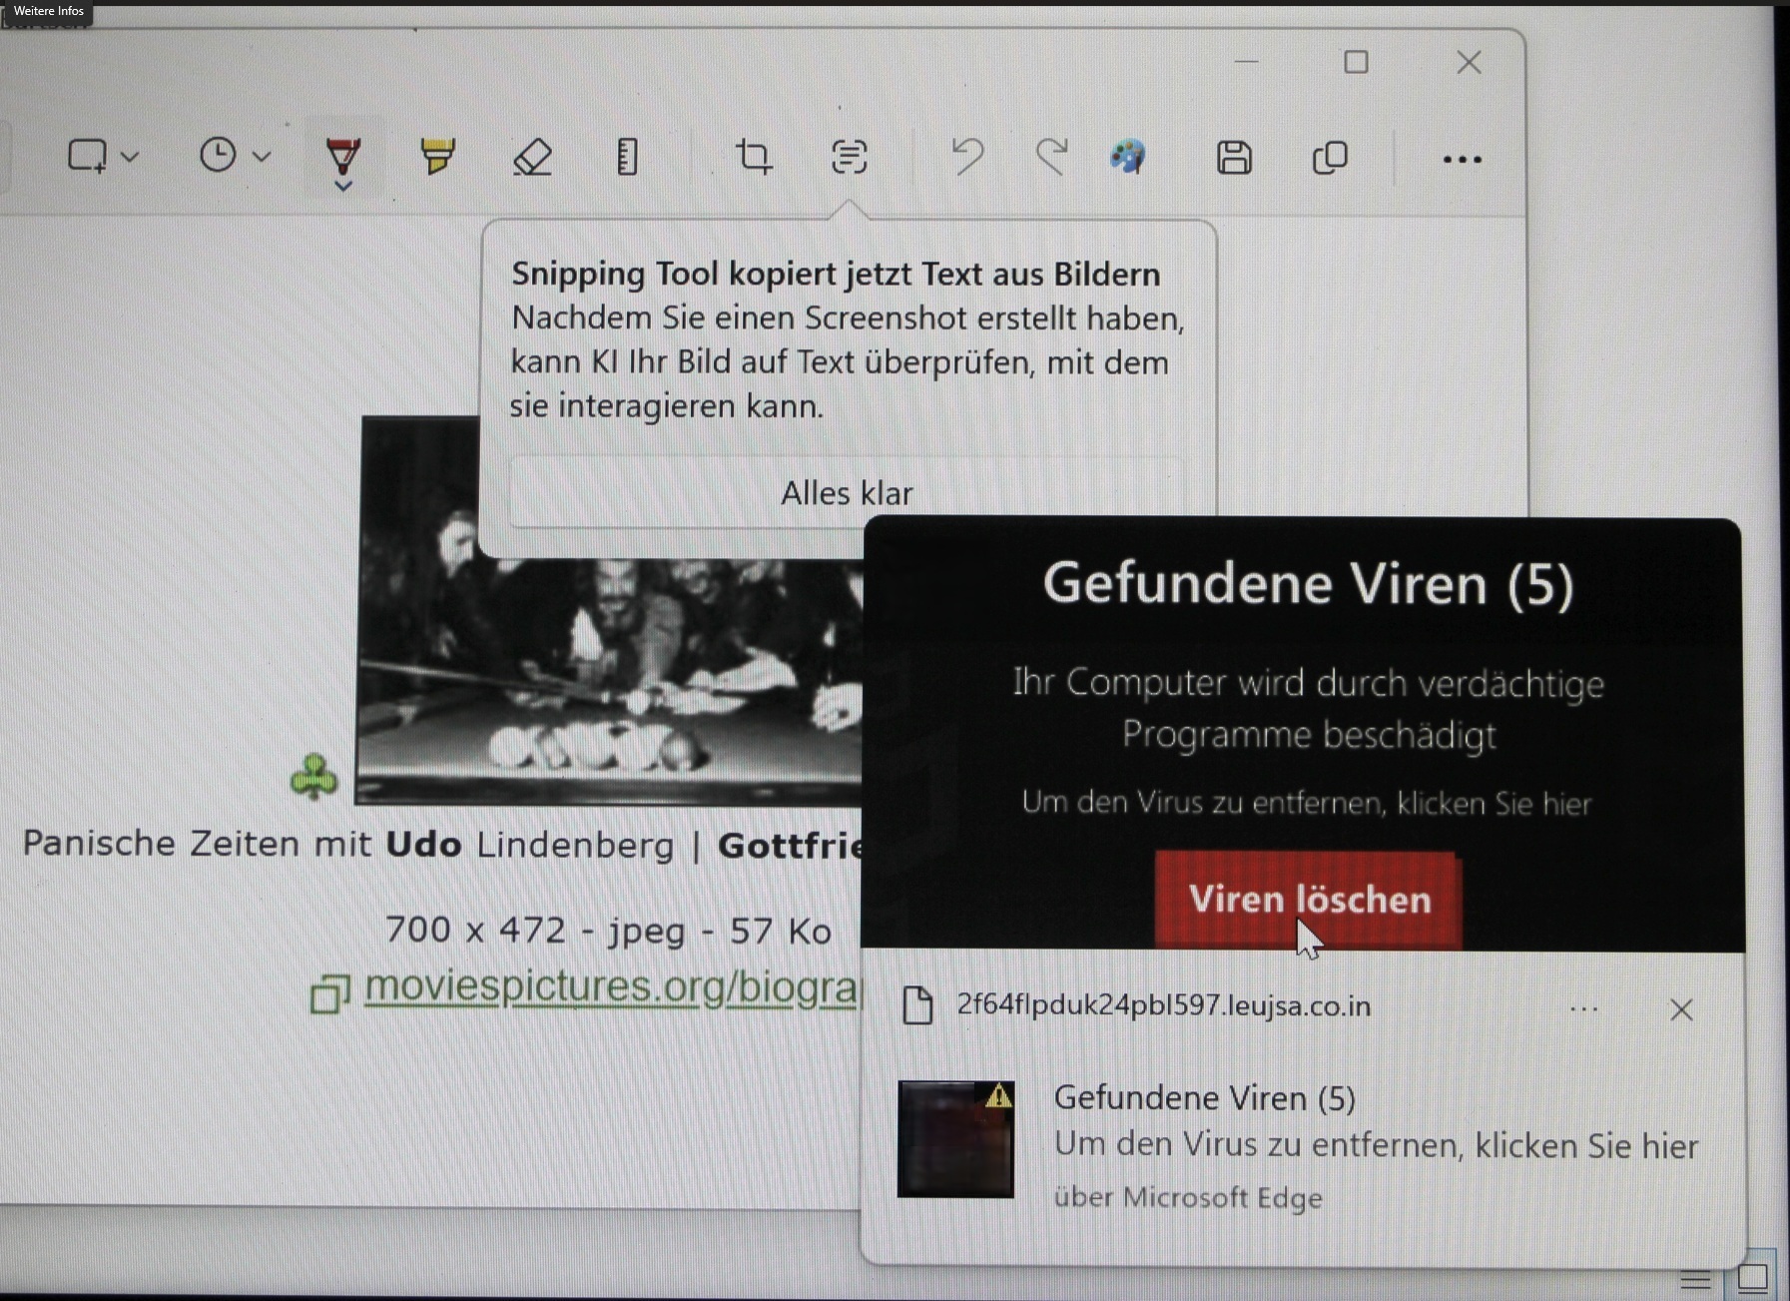Open the See more menu
Image resolution: width=1790 pixels, height=1301 pixels.
tap(1462, 159)
